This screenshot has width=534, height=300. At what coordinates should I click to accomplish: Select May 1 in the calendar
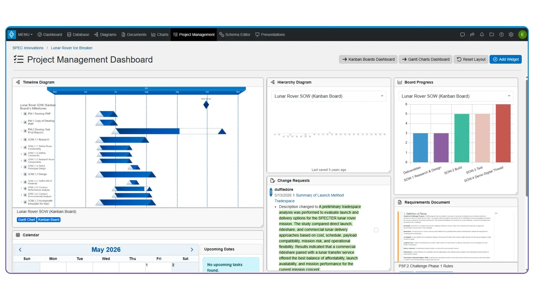(159, 267)
